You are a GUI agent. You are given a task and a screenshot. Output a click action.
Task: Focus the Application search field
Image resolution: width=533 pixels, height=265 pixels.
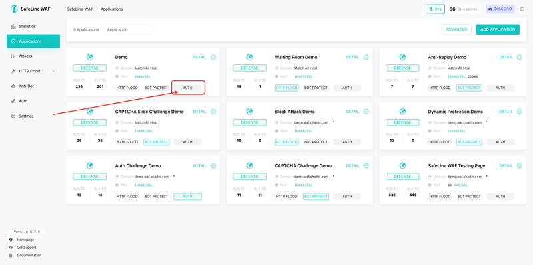tap(129, 29)
